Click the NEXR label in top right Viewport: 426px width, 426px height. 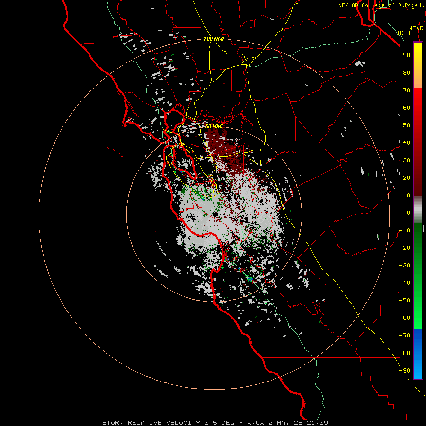coord(416,28)
